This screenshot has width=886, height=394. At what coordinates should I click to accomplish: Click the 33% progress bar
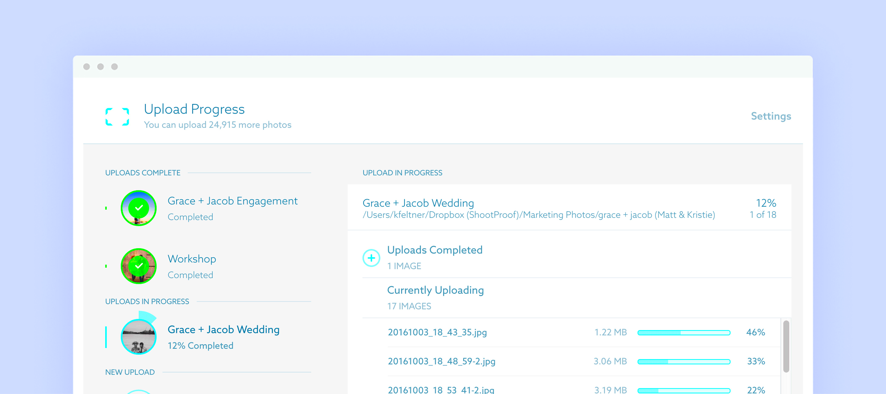coord(684,362)
